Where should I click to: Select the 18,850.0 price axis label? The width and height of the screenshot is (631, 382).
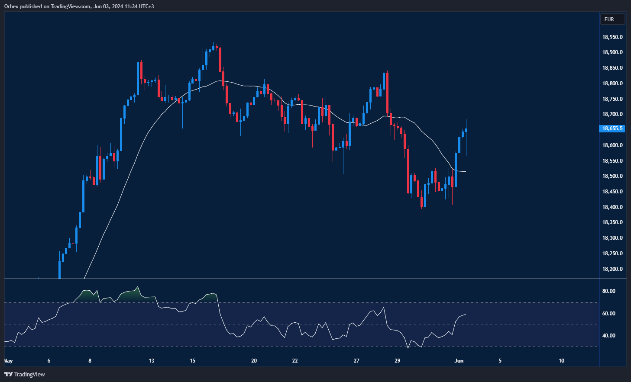[x=612, y=68]
